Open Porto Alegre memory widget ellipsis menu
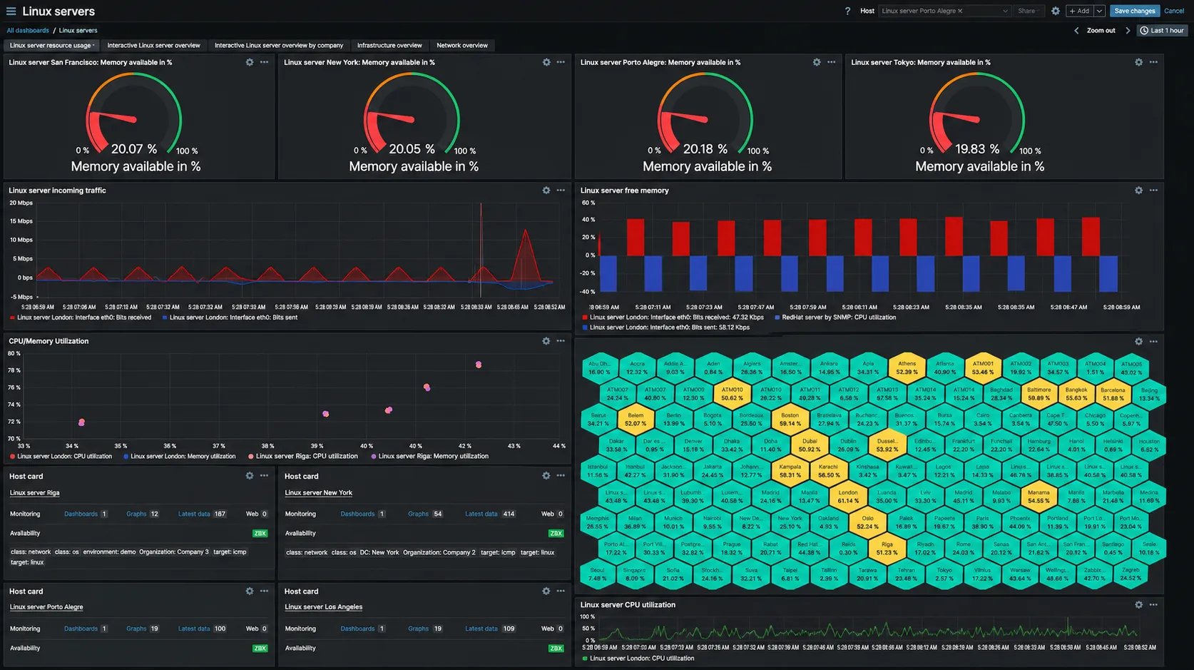Viewport: 1194px width, 670px height. click(832, 63)
